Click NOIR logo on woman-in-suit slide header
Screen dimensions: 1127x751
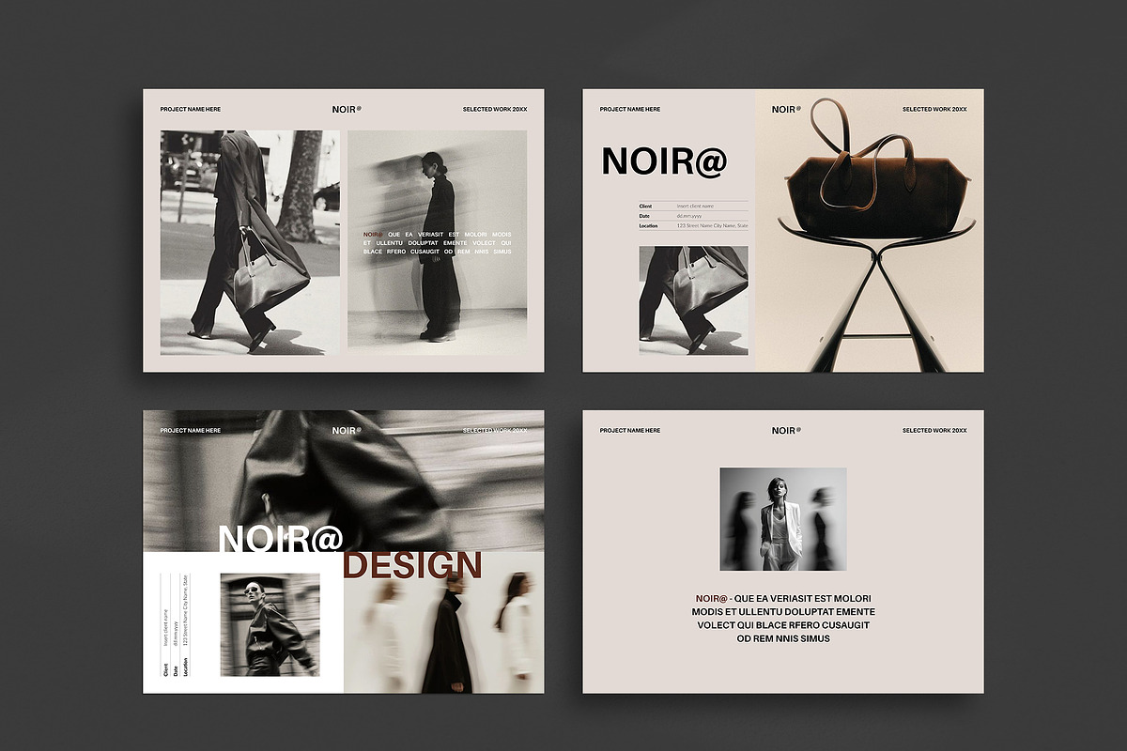tap(785, 430)
